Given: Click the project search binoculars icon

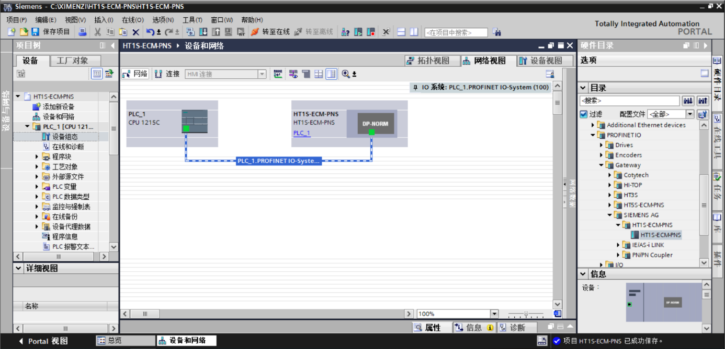Looking at the screenshot, I should pos(496,32).
